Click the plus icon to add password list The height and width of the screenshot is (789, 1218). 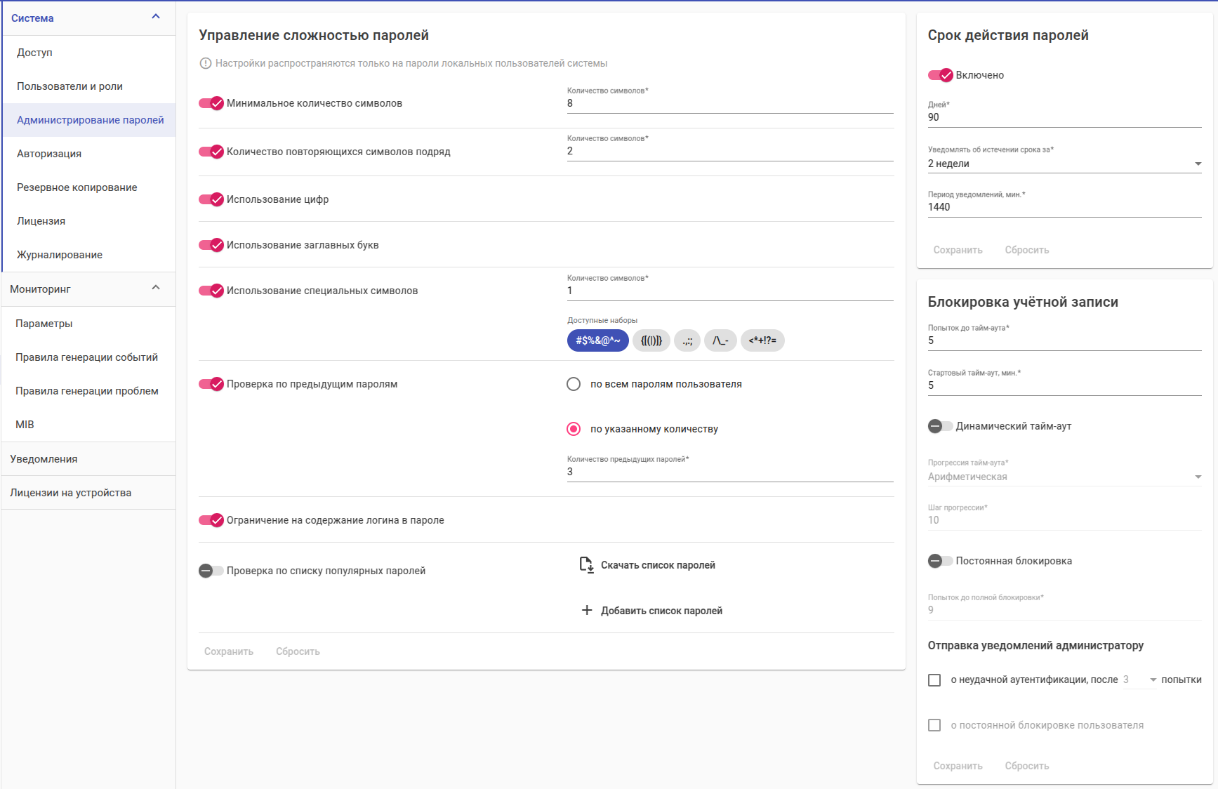(x=587, y=611)
